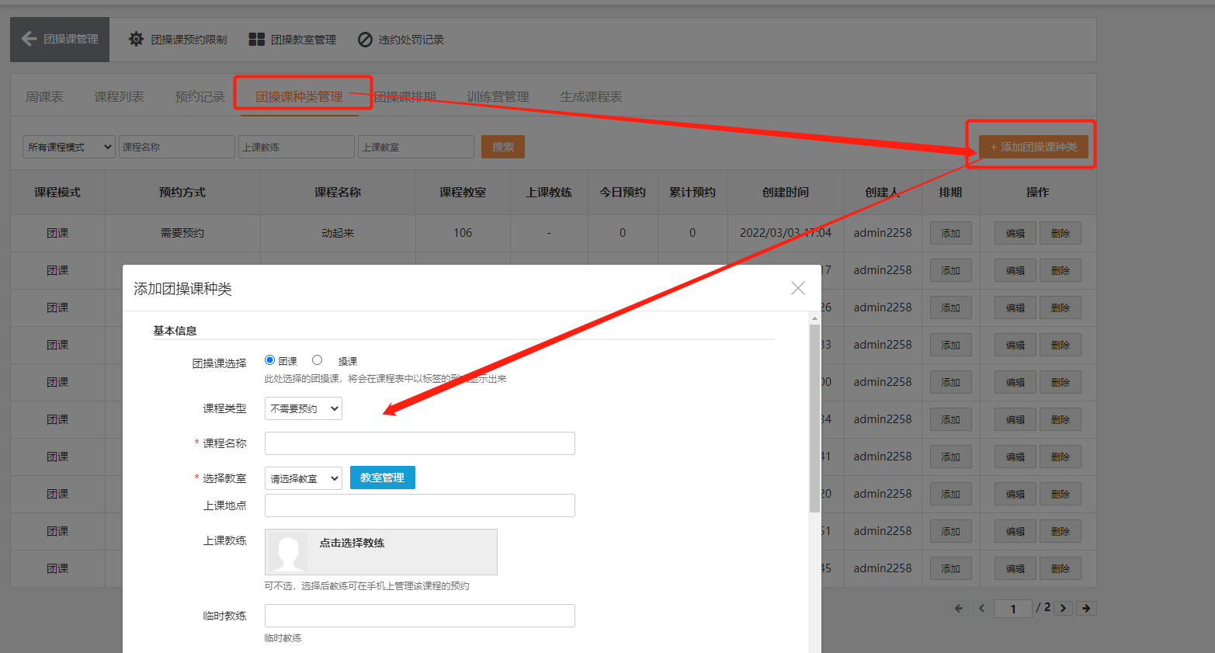Switch to the 生成课程表 tab
Image resolution: width=1215 pixels, height=653 pixels.
tap(591, 97)
